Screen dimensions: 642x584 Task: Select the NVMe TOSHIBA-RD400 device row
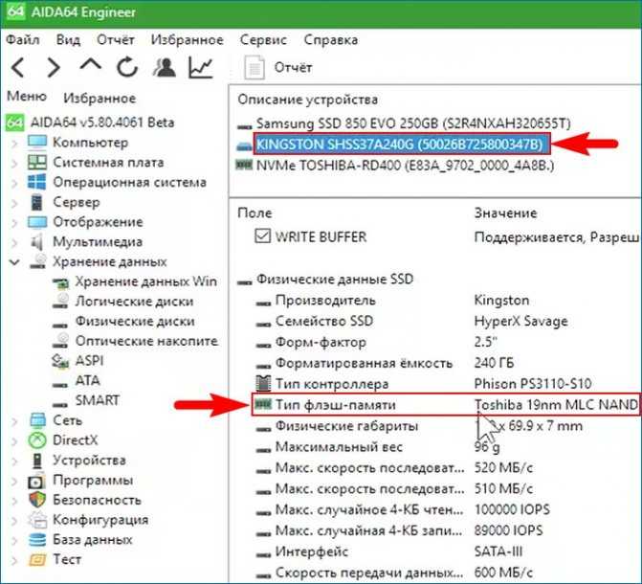[405, 166]
